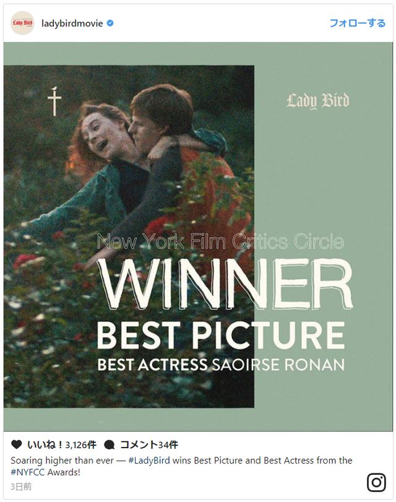396x502 pixels.
Task: Click the WINNER headline text
Action: [225, 283]
